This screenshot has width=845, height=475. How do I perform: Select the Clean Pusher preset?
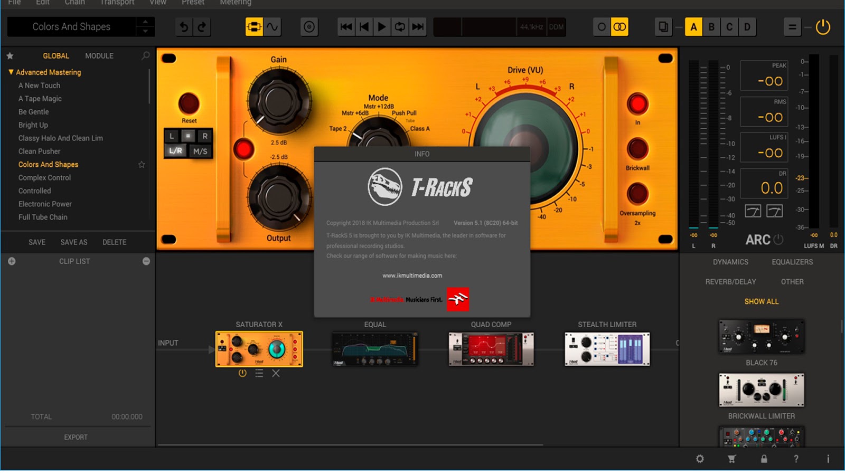click(39, 151)
